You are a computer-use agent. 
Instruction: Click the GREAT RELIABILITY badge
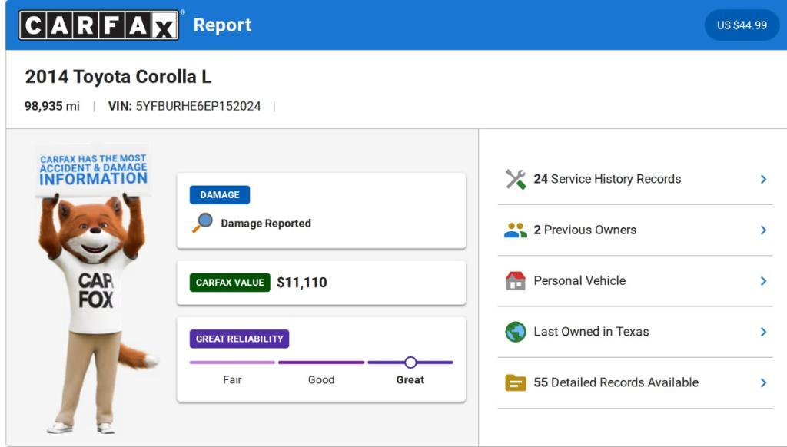[240, 339]
